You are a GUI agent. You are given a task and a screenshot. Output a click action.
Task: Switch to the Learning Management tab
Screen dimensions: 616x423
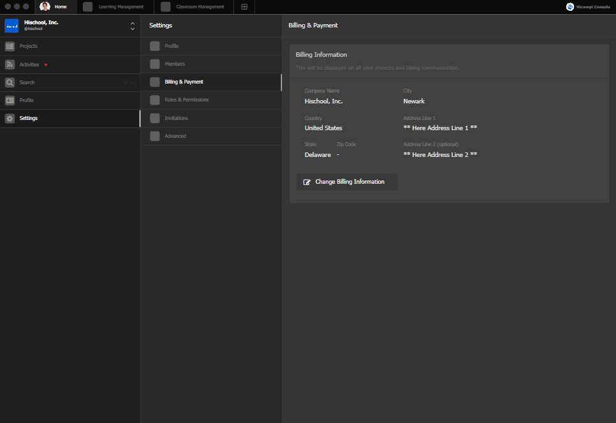coord(121,7)
